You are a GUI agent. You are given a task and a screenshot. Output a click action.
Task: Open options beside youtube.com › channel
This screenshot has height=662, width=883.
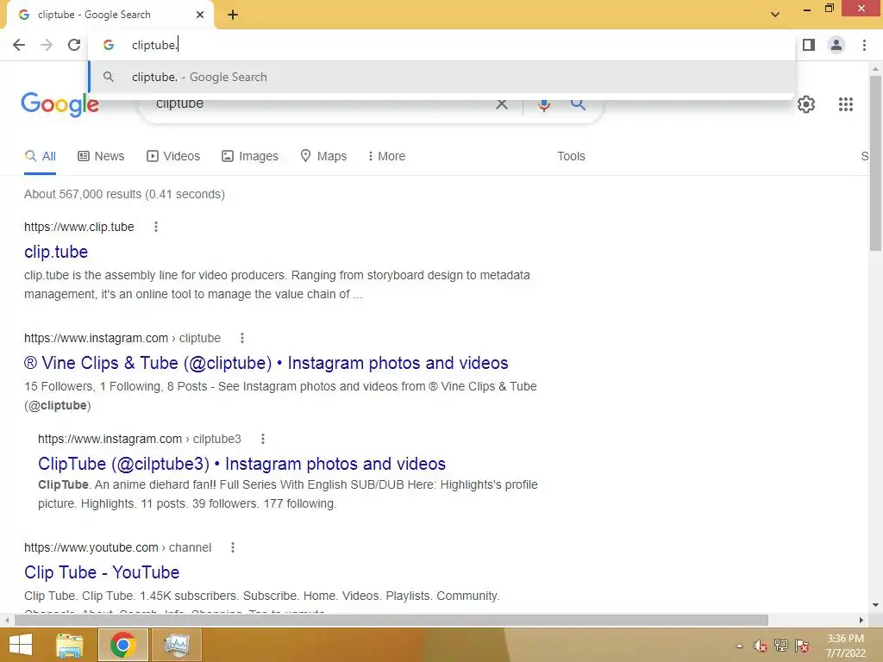pyautogui.click(x=233, y=547)
